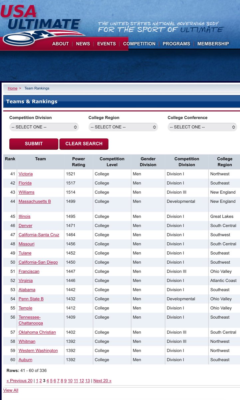Open the Virginia team link
The width and height of the screenshot is (240, 400).
click(26, 281)
